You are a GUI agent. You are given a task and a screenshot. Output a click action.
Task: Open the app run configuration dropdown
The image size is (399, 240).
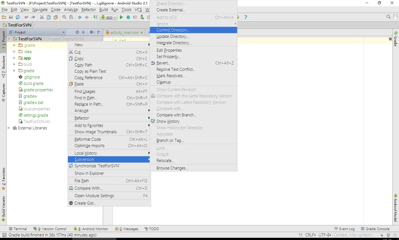(x=109, y=17)
